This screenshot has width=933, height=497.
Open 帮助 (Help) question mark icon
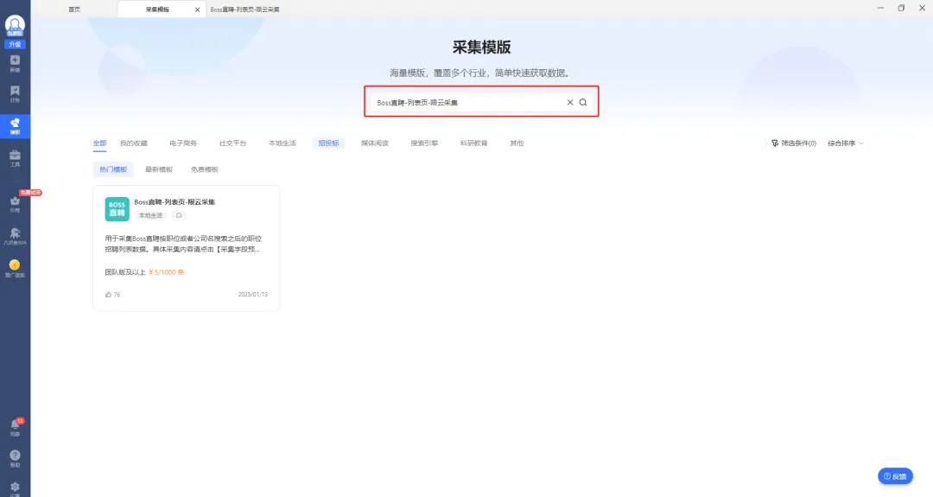15,457
